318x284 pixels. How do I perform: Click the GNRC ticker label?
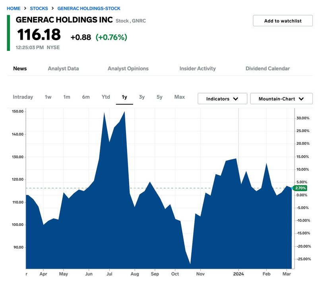click(139, 21)
